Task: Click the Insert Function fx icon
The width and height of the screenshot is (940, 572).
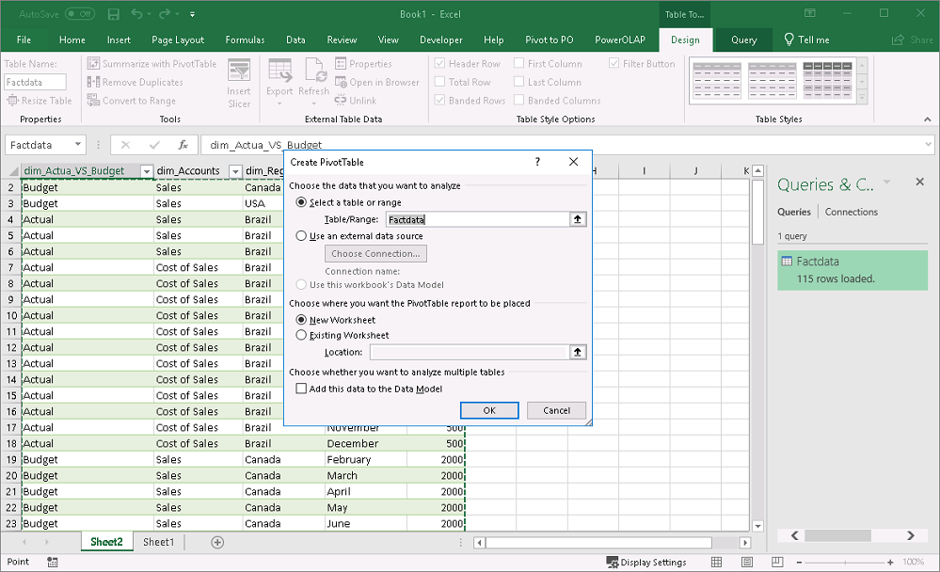Action: click(x=183, y=145)
